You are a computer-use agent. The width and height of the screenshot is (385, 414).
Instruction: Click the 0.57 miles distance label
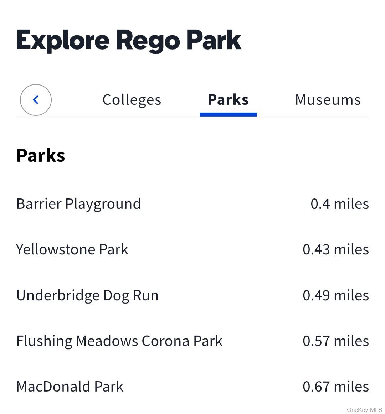[x=335, y=341]
